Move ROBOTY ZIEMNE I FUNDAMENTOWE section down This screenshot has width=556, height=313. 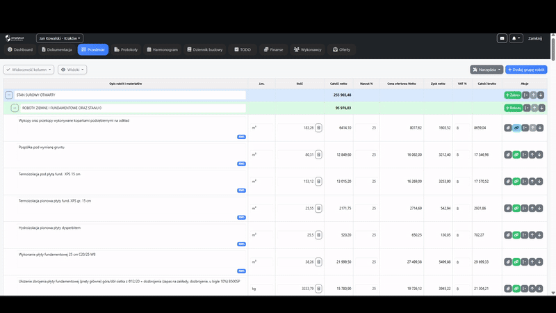[x=541, y=108]
